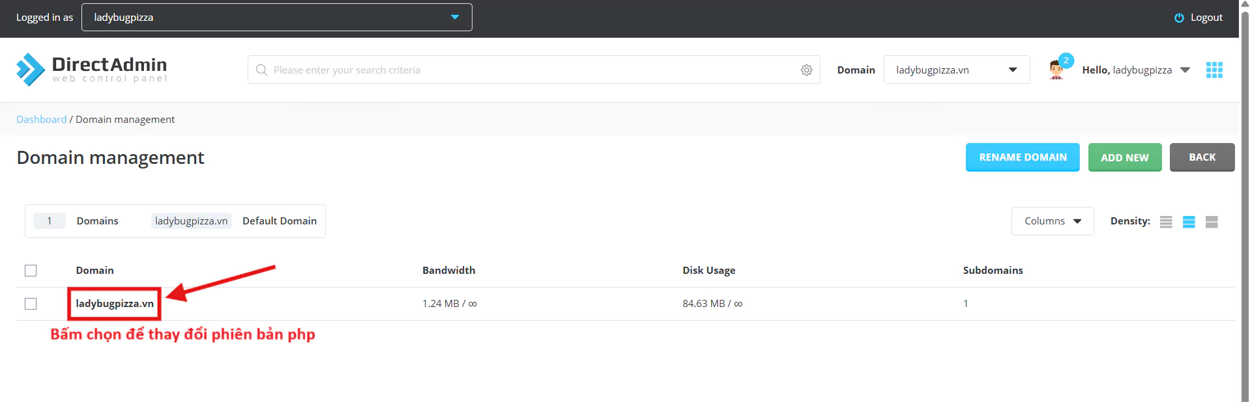The height and width of the screenshot is (402, 1250).
Task: Sort by the Subdomains column header
Action: pyautogui.click(x=993, y=271)
